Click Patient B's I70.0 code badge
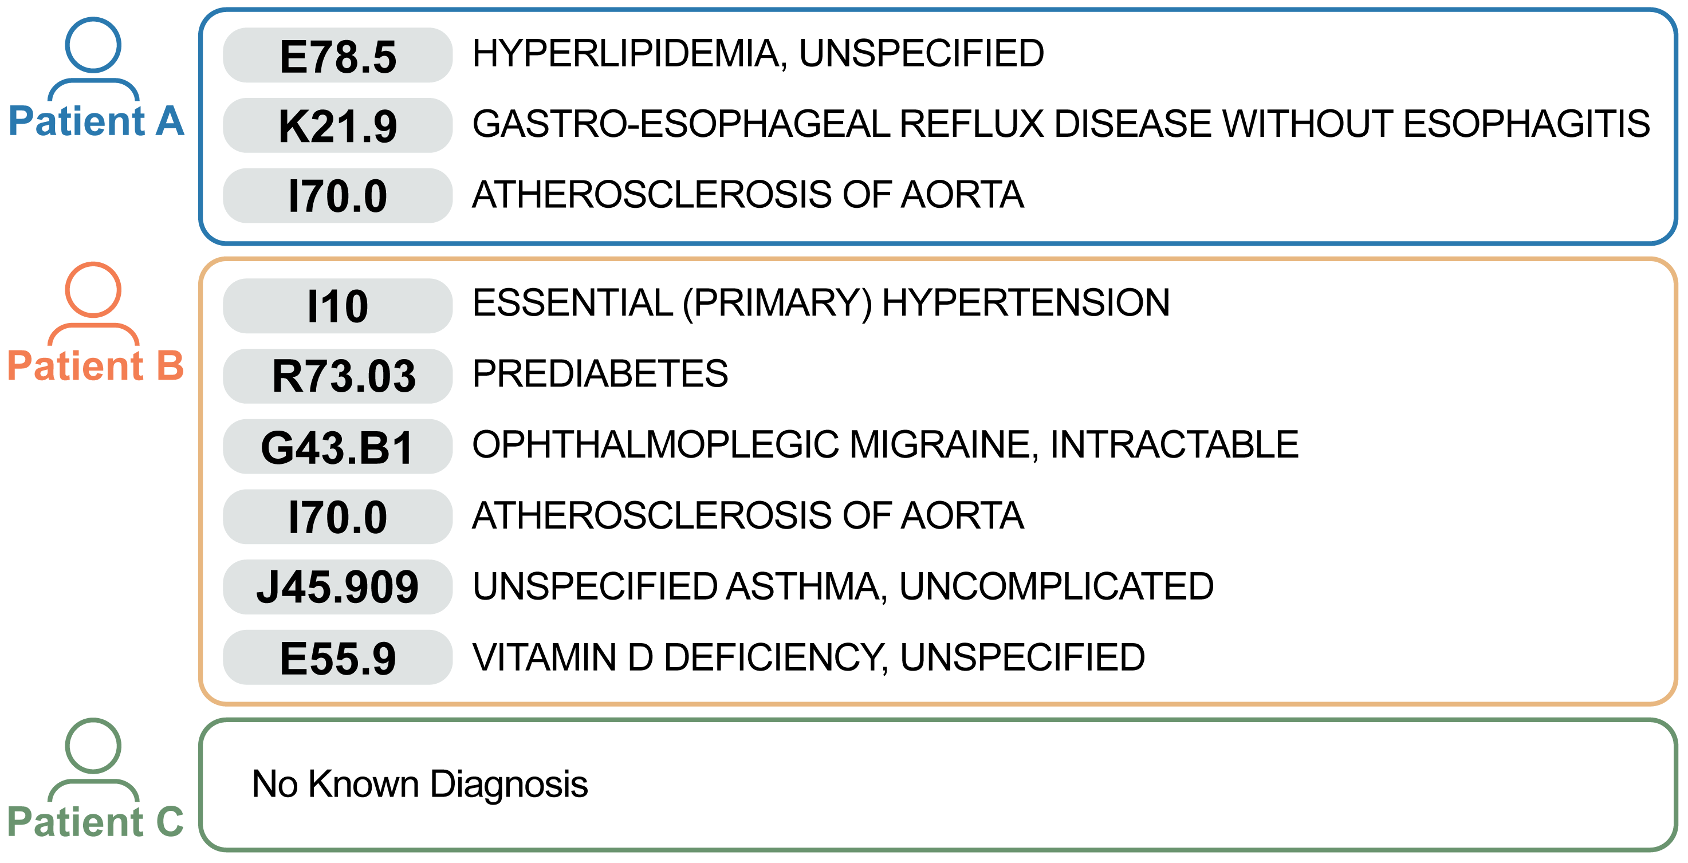Viewport: 1688px width, 863px height. pyautogui.click(x=337, y=517)
